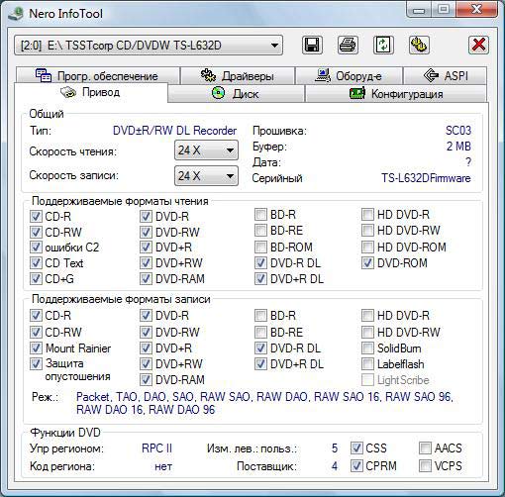Toggle AACS checkbox
This screenshot has height=497, width=505.
click(425, 448)
